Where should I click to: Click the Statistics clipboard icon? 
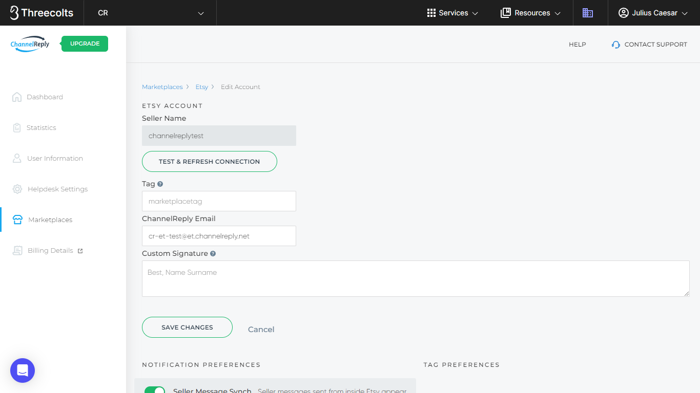point(17,127)
